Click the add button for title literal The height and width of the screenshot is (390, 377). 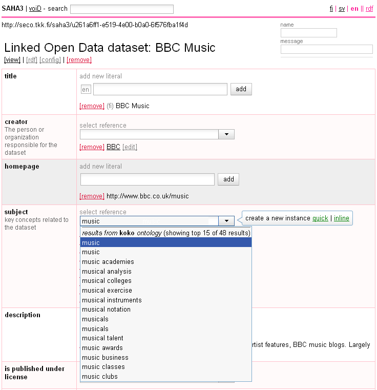click(241, 89)
